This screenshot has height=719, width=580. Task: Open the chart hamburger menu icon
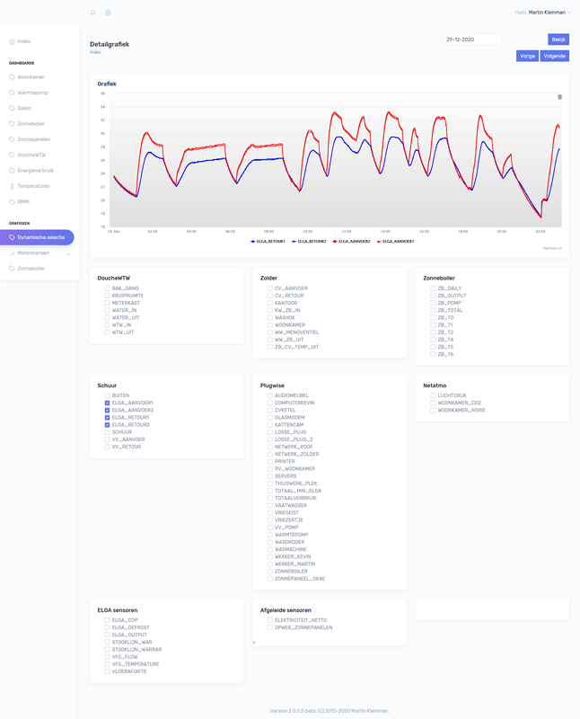(x=559, y=97)
